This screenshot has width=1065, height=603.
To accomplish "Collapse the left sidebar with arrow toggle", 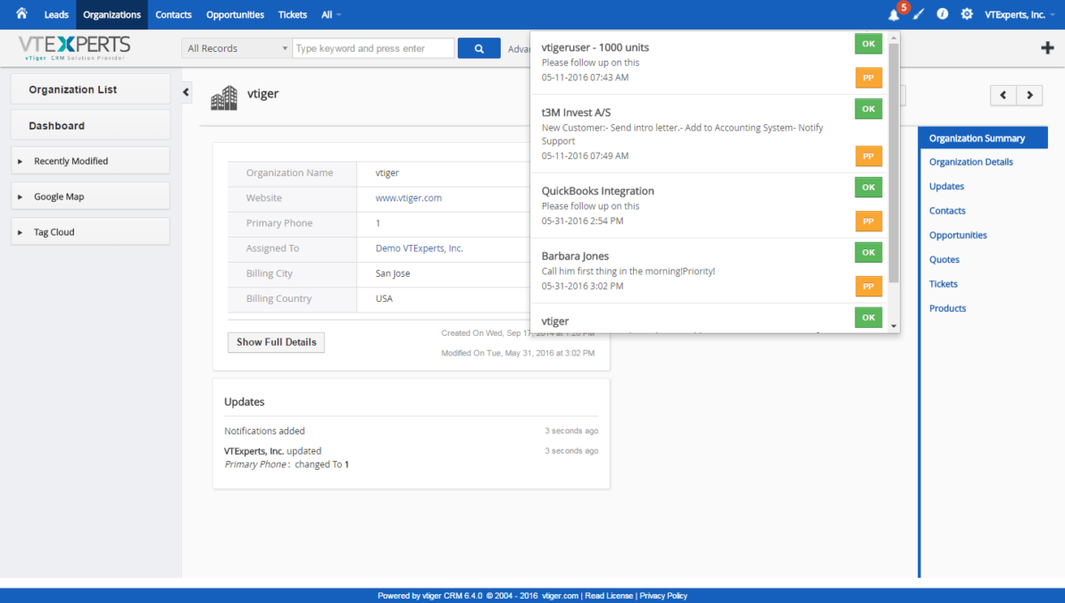I will 187,92.
